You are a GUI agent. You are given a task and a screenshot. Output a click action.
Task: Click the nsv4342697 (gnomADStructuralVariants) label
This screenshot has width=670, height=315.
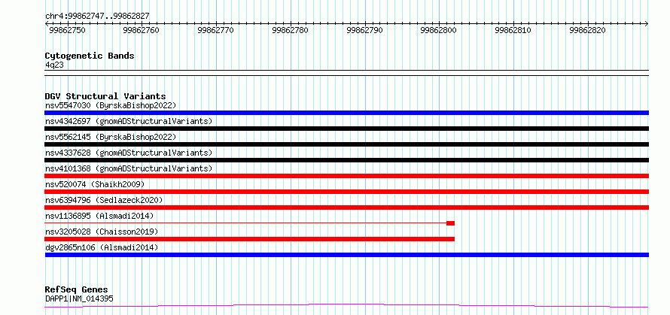coord(129,121)
